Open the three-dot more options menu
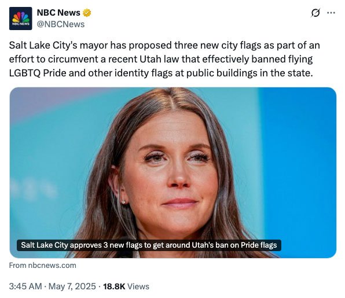This screenshot has height=298, width=345. 331,13
